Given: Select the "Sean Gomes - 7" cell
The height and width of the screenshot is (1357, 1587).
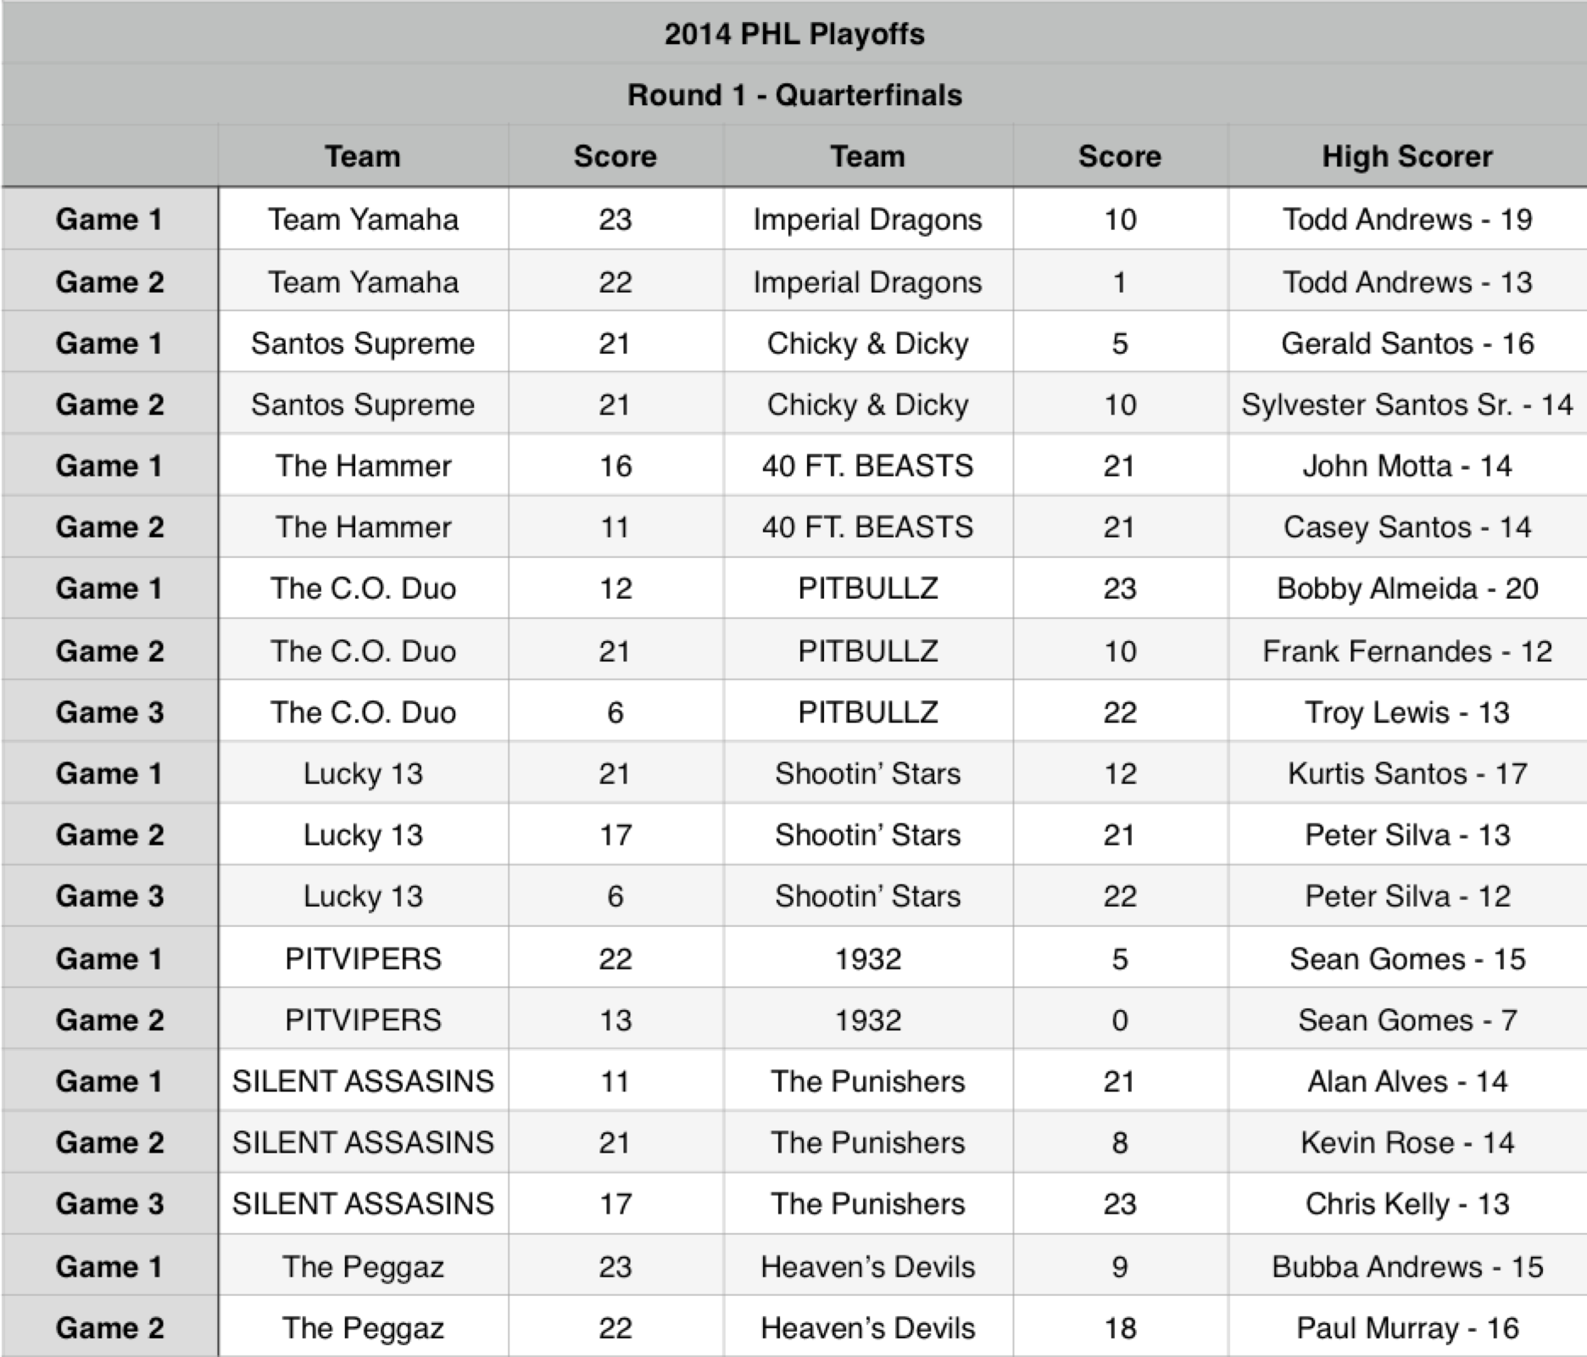Looking at the screenshot, I should [x=1406, y=1020].
